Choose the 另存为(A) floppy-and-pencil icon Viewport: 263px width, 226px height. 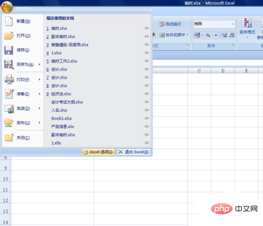pos(9,64)
